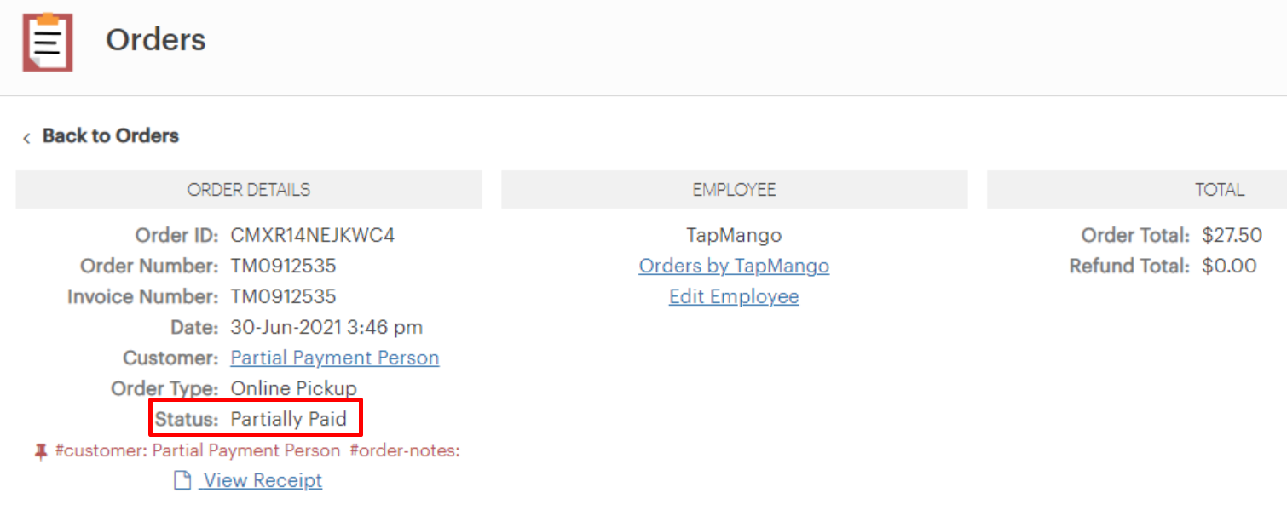Click Edit Employee
This screenshot has height=516, width=1287.
pos(733,296)
